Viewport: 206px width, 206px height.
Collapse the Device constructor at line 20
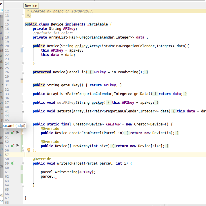(23, 46)
